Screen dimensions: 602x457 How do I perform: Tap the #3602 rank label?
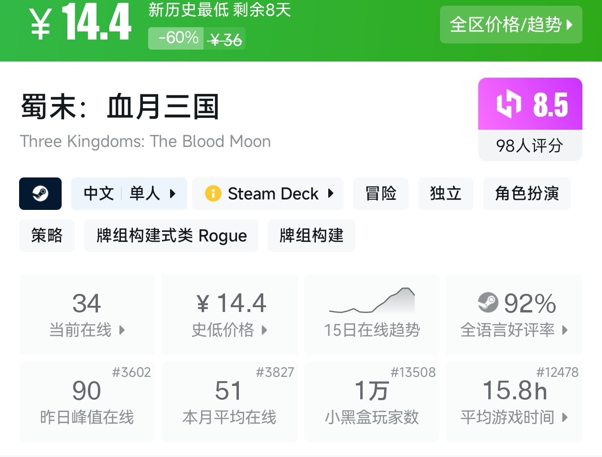click(131, 372)
